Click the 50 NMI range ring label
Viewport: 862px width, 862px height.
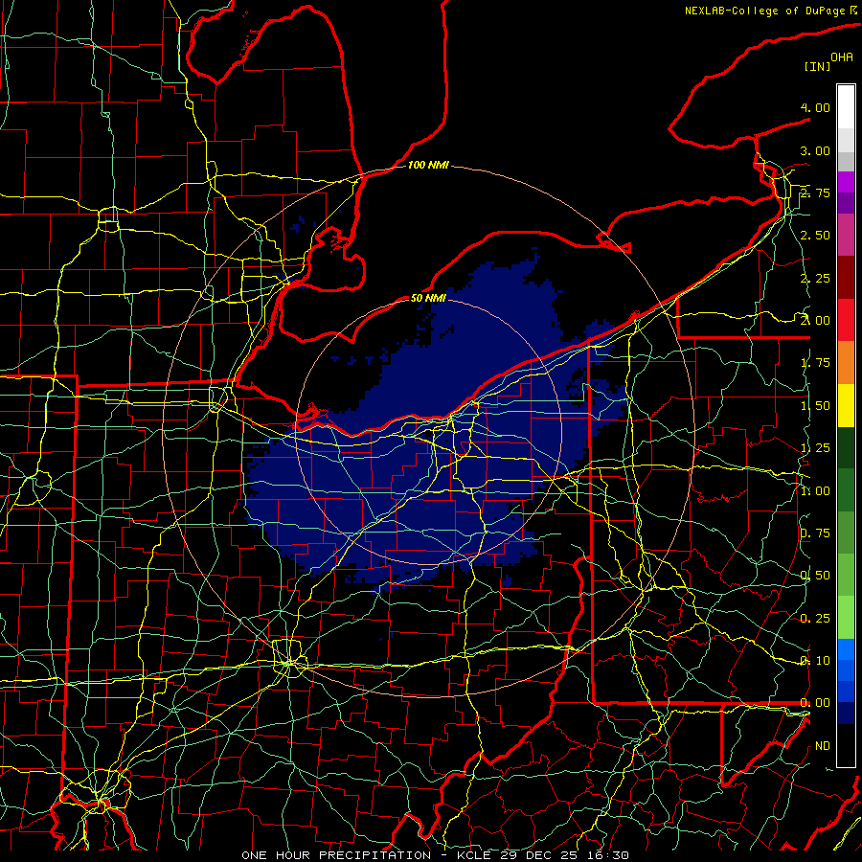[428, 298]
